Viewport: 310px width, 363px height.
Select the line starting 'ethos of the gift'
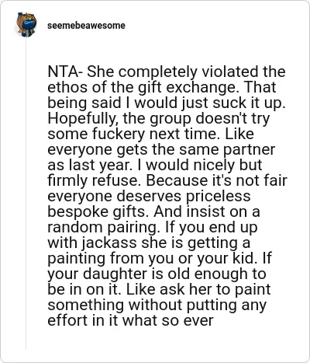click(162, 87)
